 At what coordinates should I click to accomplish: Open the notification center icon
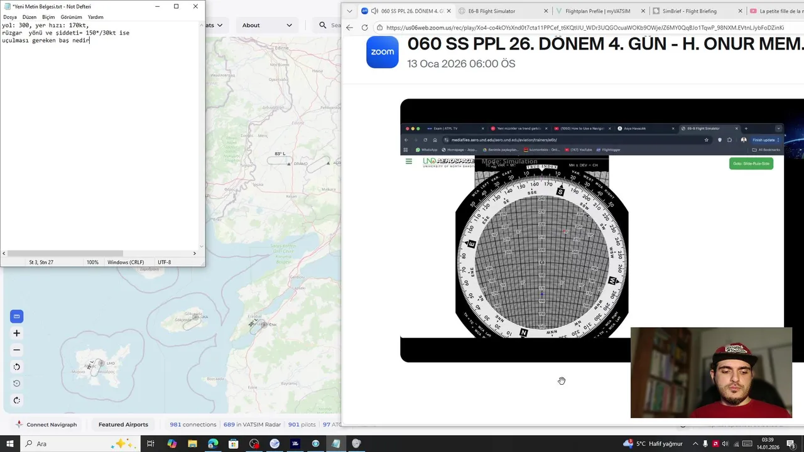click(791, 444)
